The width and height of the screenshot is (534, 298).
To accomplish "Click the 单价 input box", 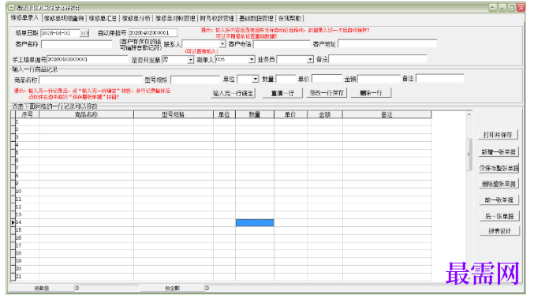I will (x=327, y=79).
